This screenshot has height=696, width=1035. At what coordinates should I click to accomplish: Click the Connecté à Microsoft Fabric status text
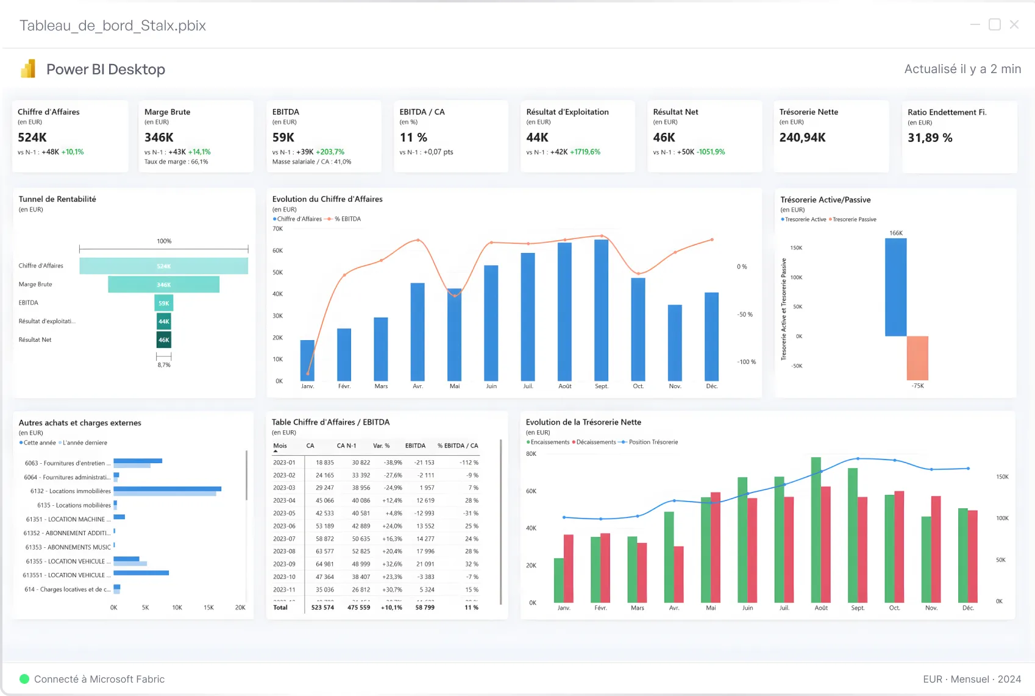pyautogui.click(x=99, y=679)
